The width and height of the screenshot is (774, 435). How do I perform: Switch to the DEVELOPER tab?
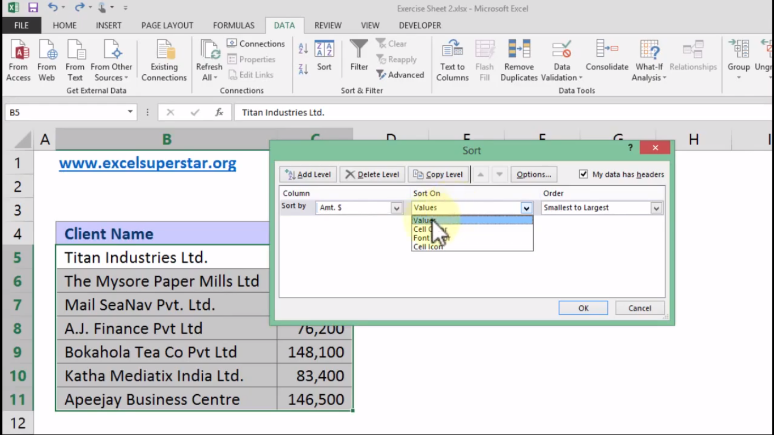420,25
